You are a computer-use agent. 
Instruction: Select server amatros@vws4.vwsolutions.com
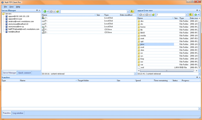(21, 21)
